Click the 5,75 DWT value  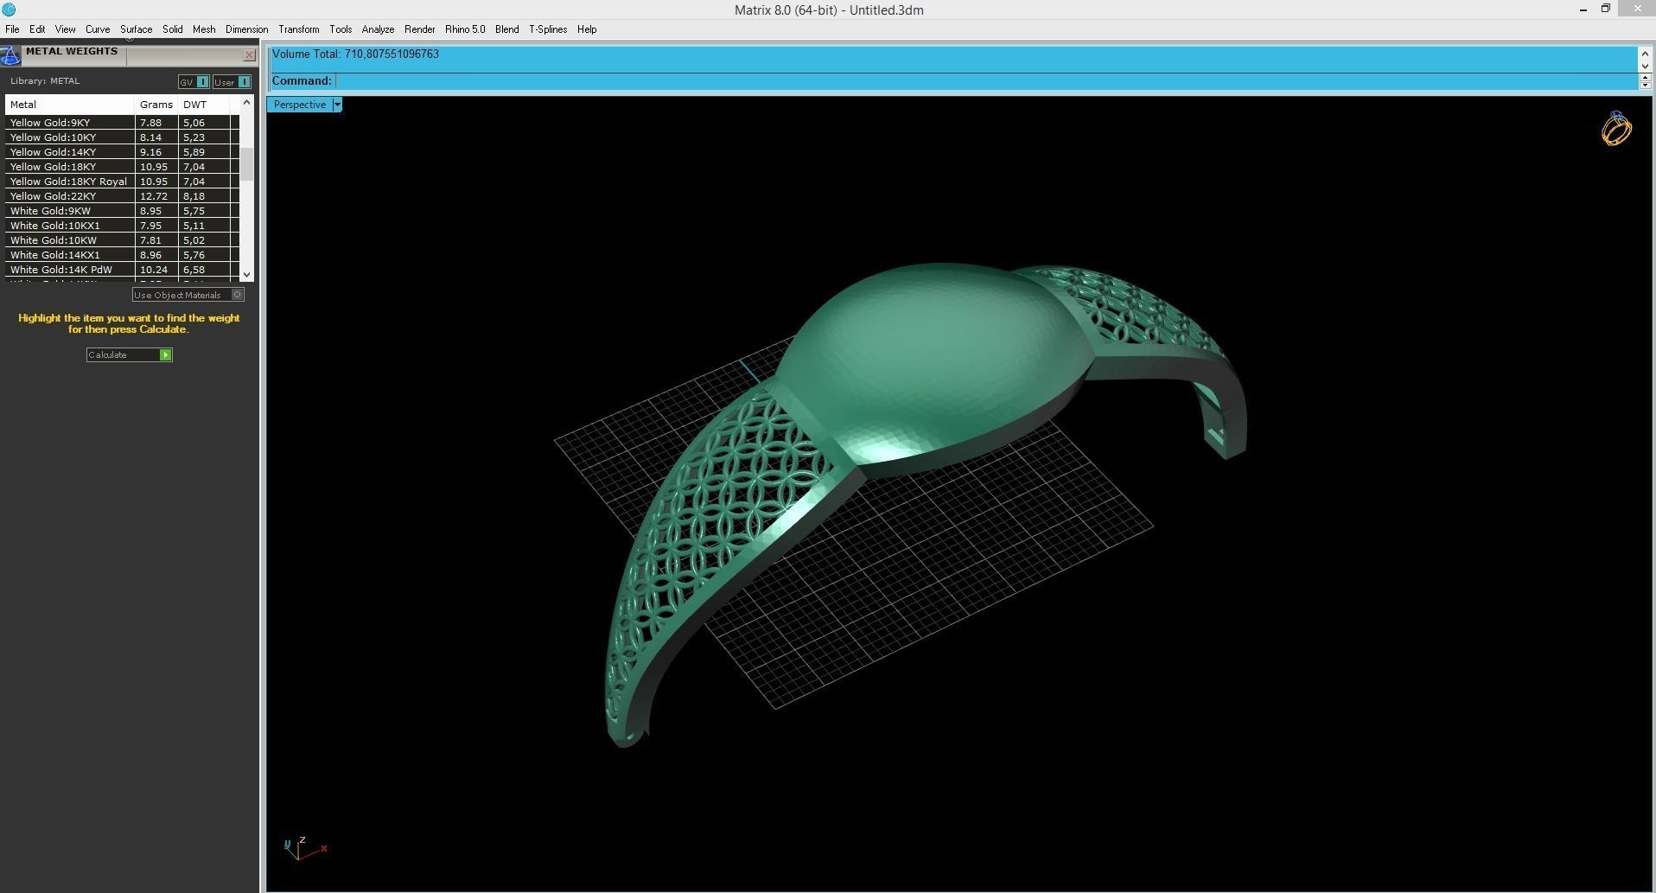coord(194,211)
